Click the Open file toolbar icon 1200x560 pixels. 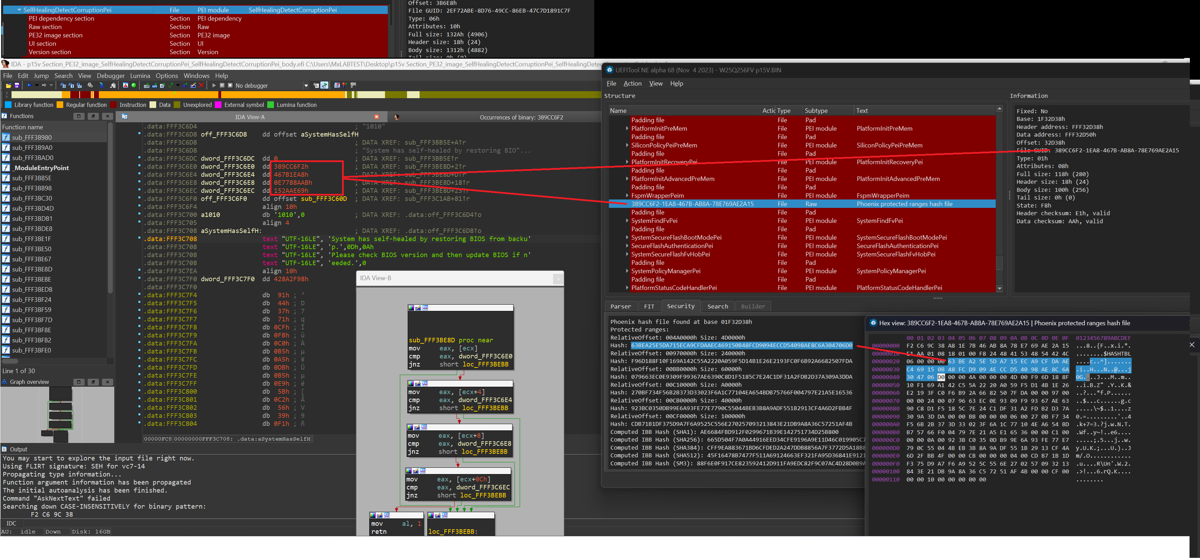pos(8,86)
